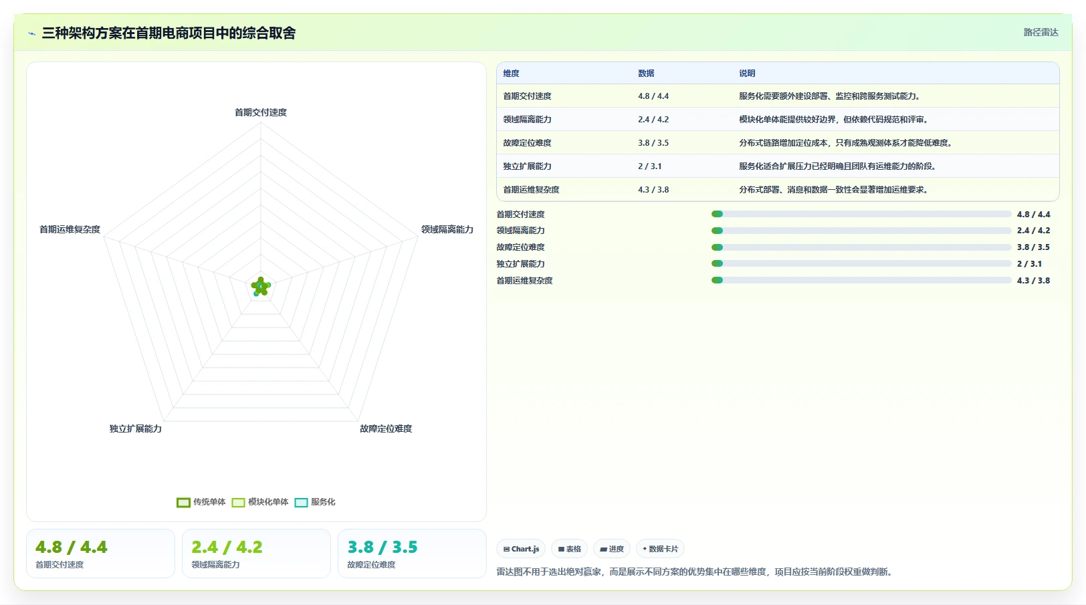Click table cell value 3.8 / 3.5
1086x605 pixels.
coord(653,143)
